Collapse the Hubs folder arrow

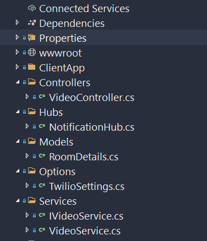(18, 111)
